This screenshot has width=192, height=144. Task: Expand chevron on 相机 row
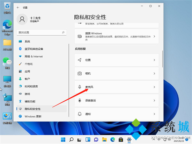click(x=154, y=73)
